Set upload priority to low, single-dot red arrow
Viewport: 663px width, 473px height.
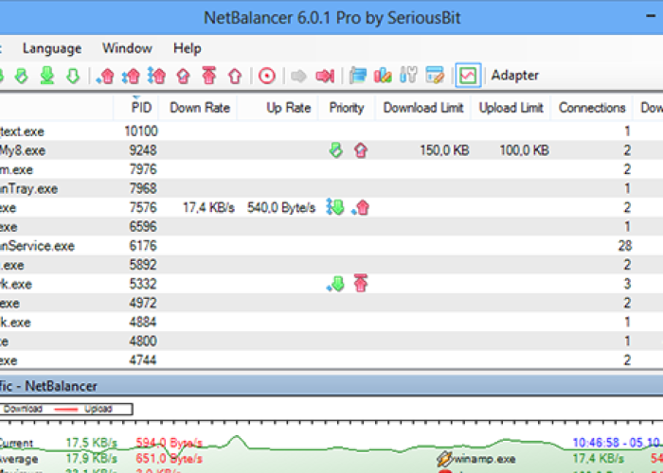(x=107, y=75)
